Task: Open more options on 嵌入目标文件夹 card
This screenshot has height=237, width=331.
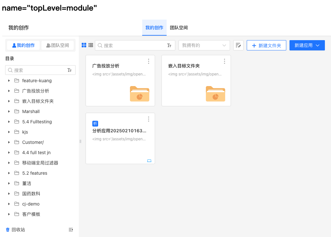Action: (224, 61)
